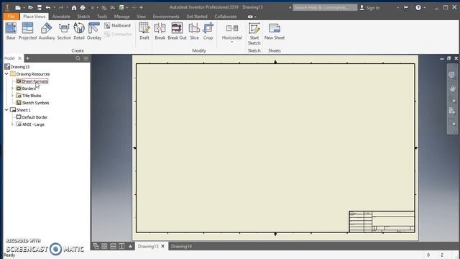This screenshot has height=259, width=460.
Task: Choose the Auxiliary view tool
Action: 47,31
